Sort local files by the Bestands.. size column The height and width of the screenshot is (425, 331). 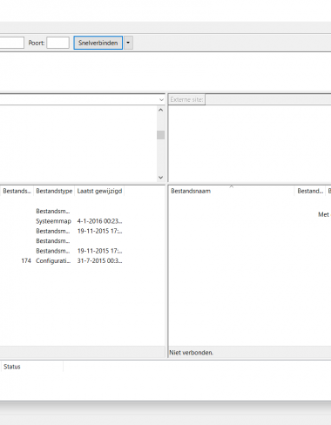(x=17, y=191)
